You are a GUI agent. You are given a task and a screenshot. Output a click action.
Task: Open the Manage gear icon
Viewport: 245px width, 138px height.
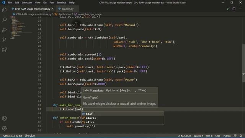[4, 128]
